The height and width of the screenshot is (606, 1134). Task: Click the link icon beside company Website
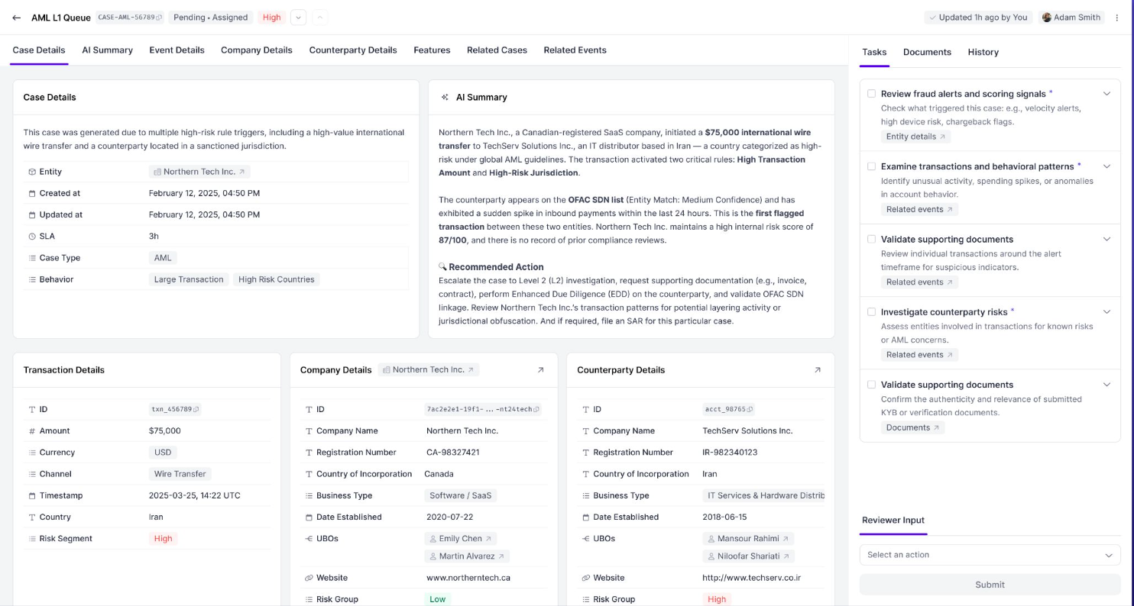pos(309,579)
